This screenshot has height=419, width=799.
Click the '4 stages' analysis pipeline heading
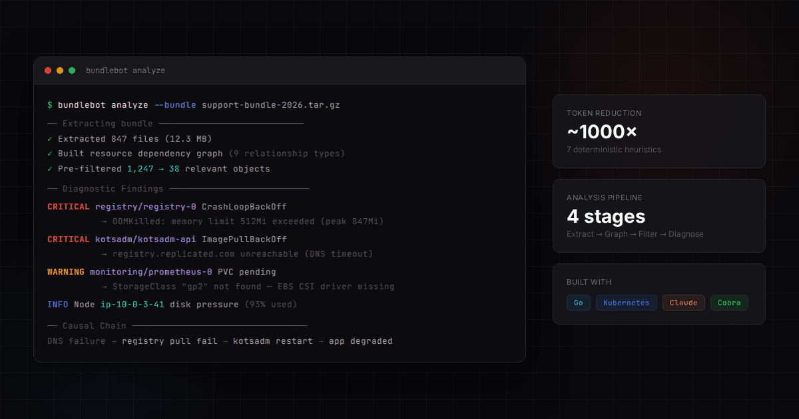pos(606,216)
